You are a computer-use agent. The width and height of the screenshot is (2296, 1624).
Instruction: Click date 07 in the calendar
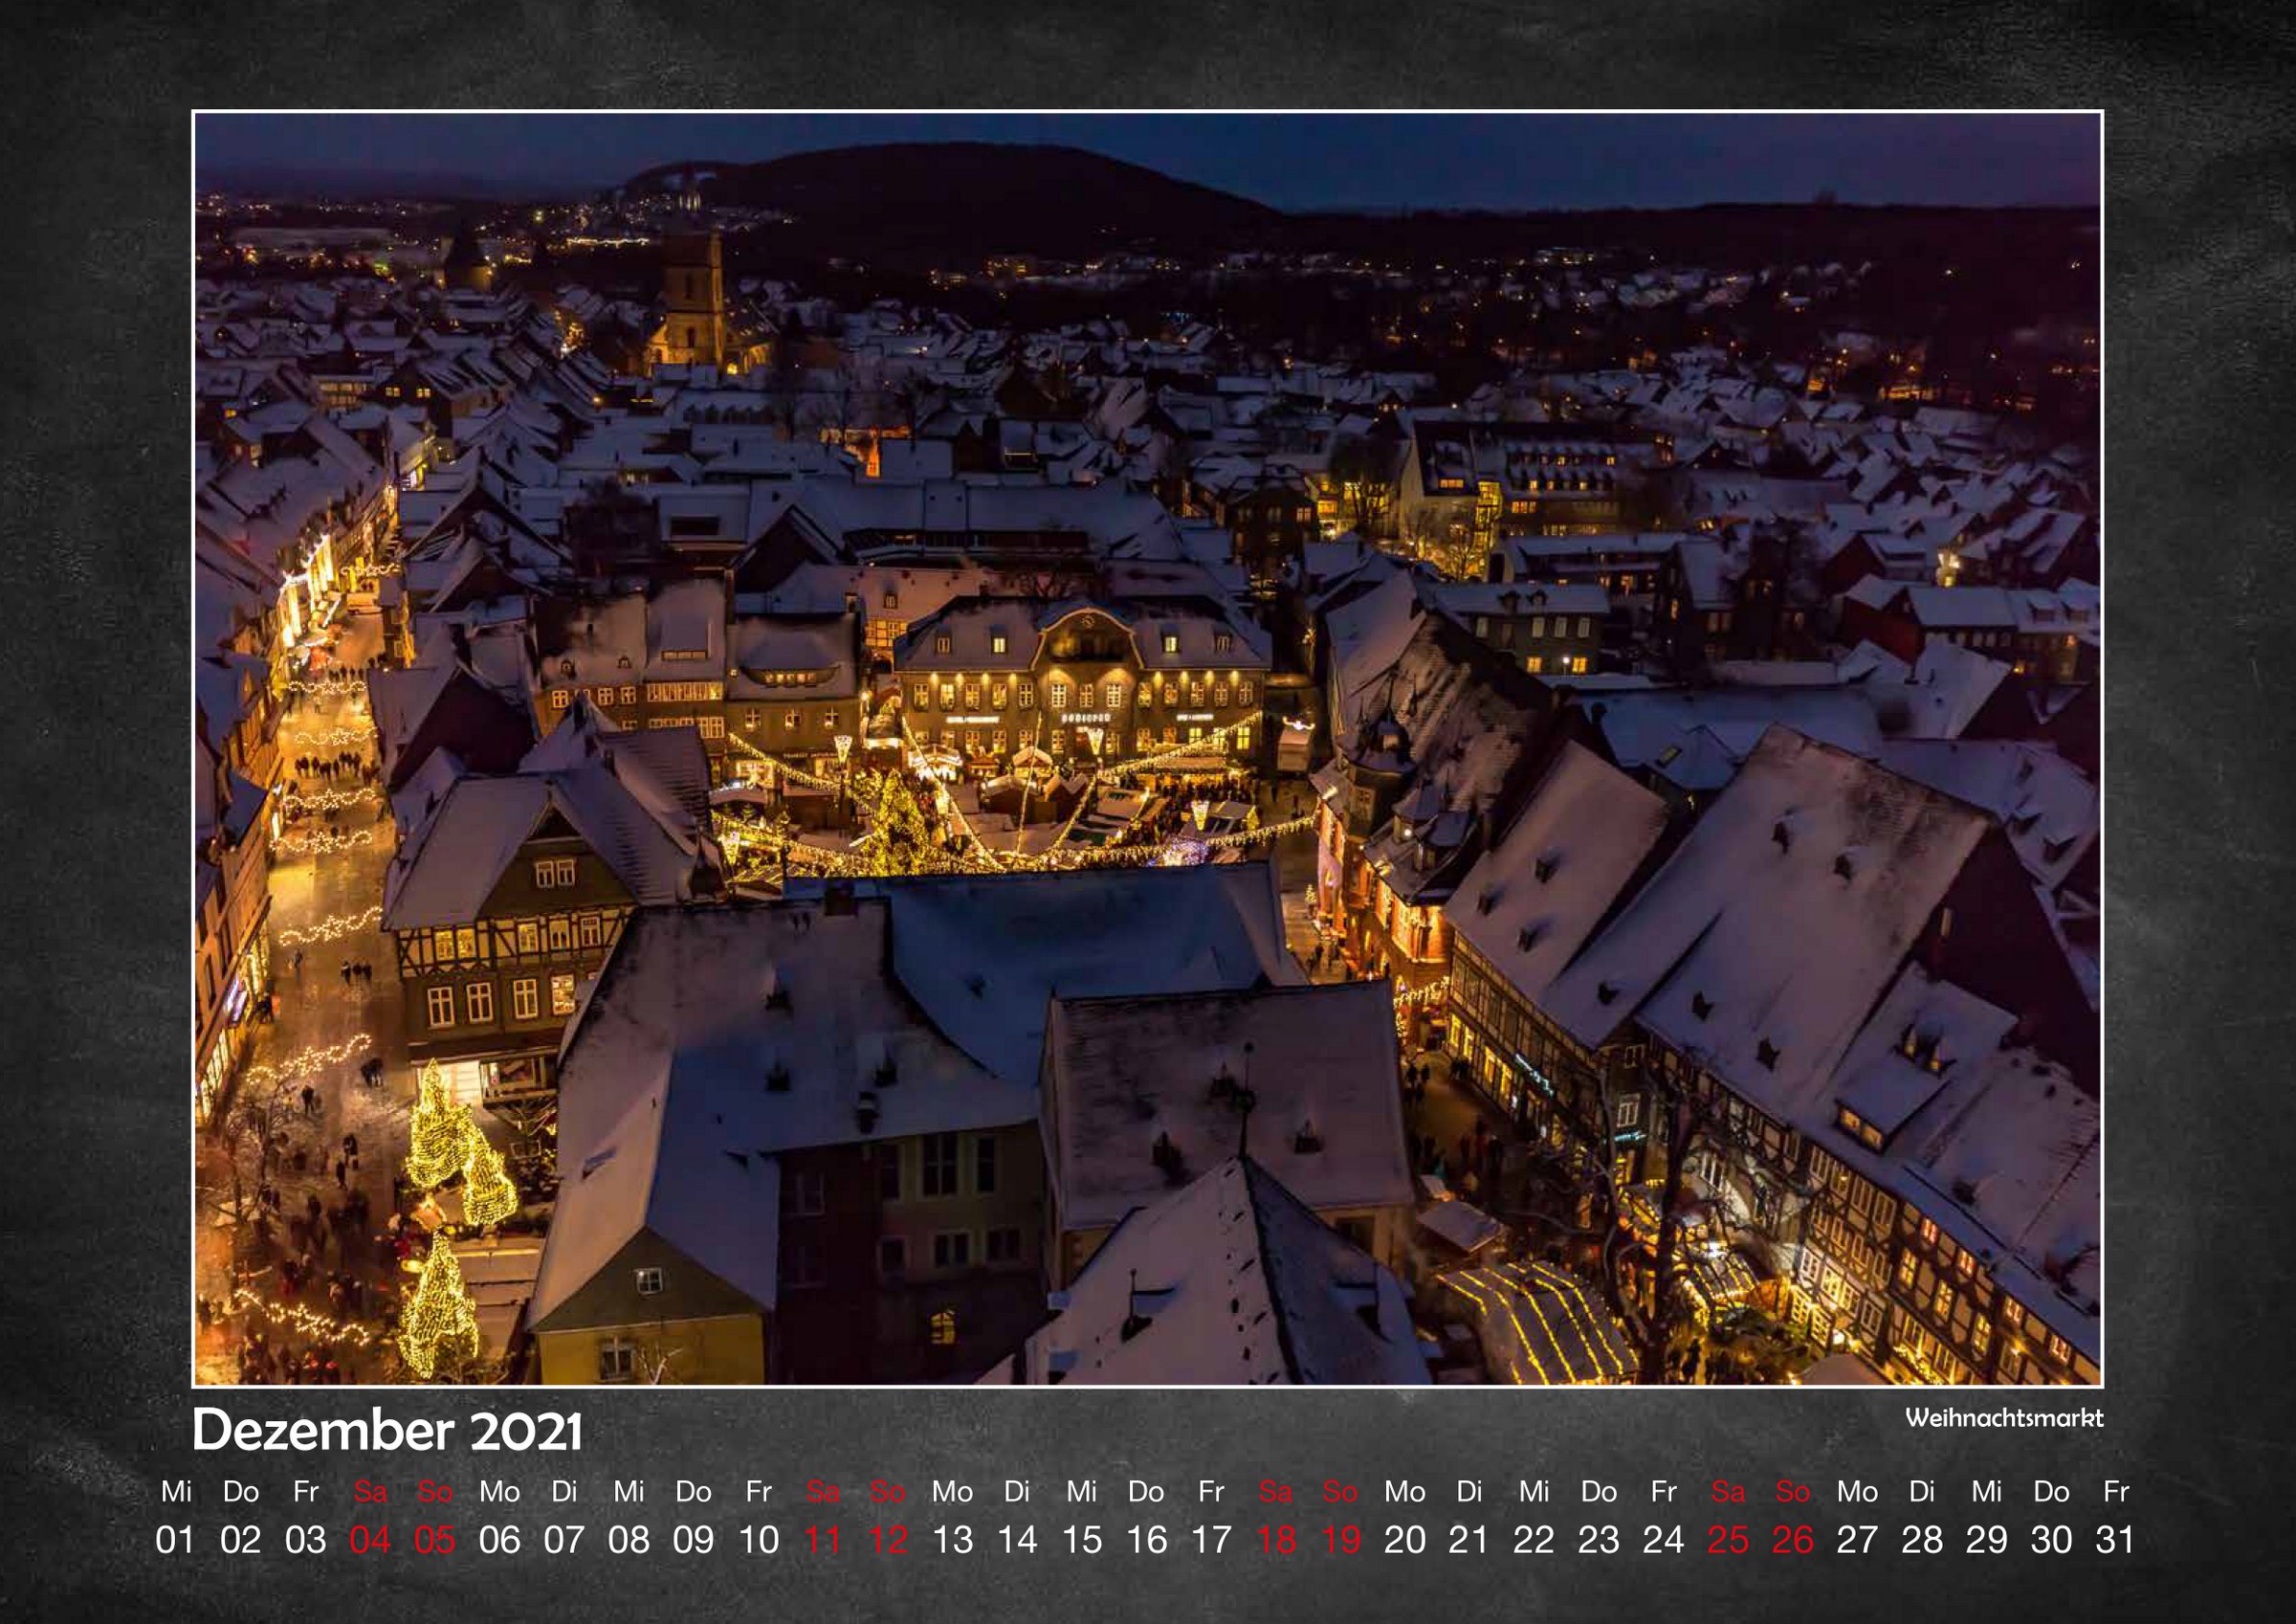(x=564, y=1539)
